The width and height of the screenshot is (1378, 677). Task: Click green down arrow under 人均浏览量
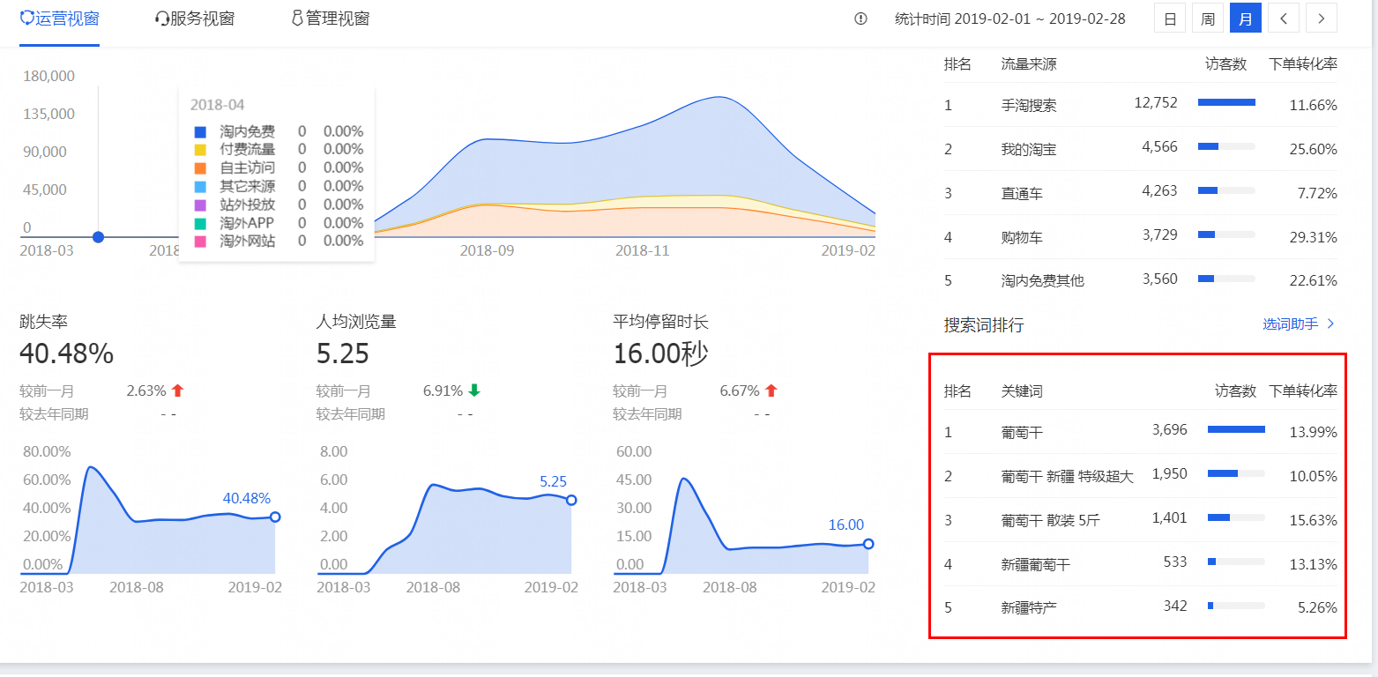[x=474, y=391]
